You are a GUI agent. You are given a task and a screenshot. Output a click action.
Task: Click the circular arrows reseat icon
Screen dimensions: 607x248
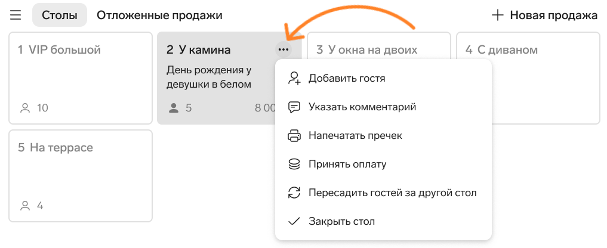[294, 193]
